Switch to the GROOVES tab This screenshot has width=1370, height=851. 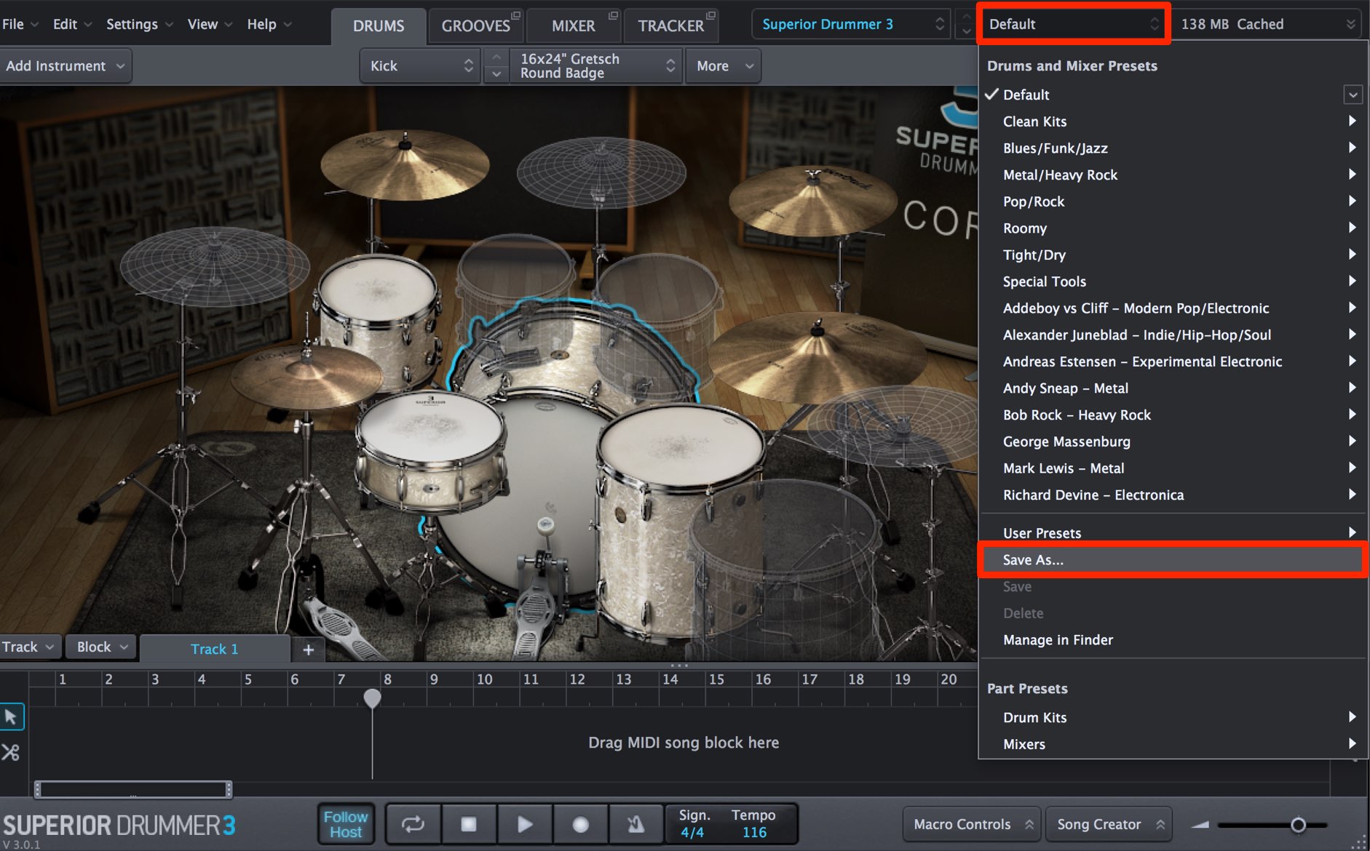coord(475,26)
